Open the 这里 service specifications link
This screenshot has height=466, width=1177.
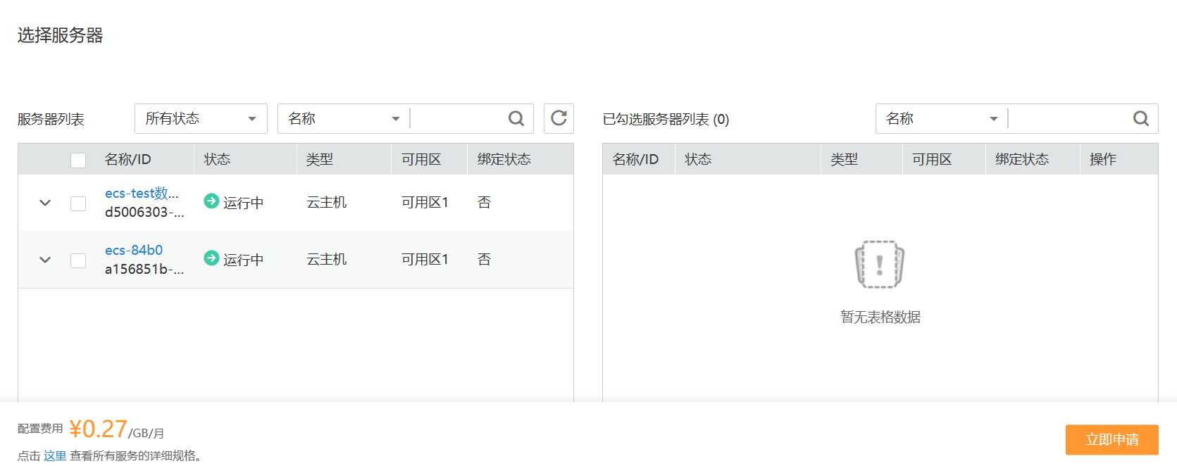(x=55, y=455)
